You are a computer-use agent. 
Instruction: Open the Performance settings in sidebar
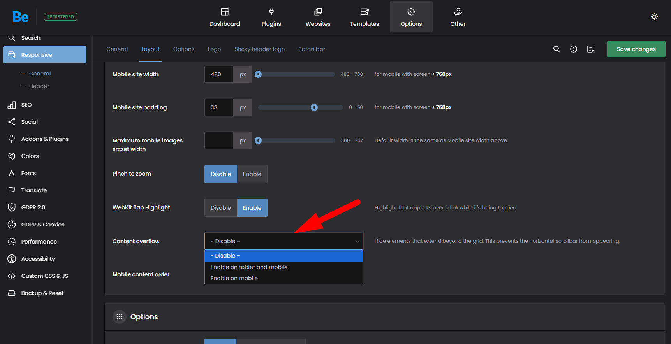39,242
